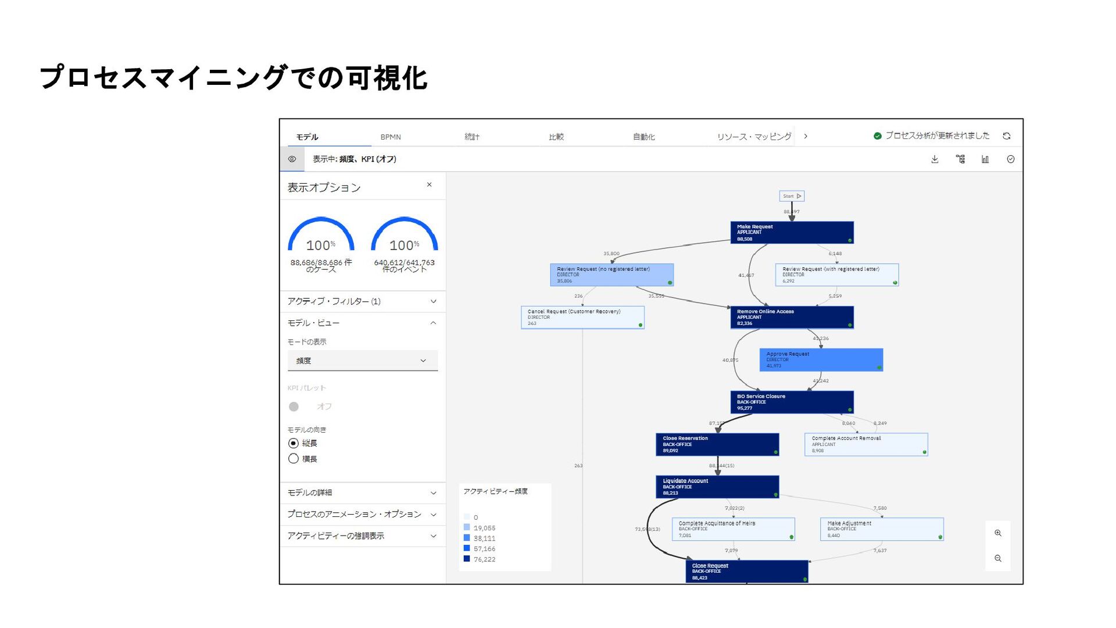Screen dimensions: 1116x628
Task: Click the cases 100% gauge
Action: click(x=321, y=234)
